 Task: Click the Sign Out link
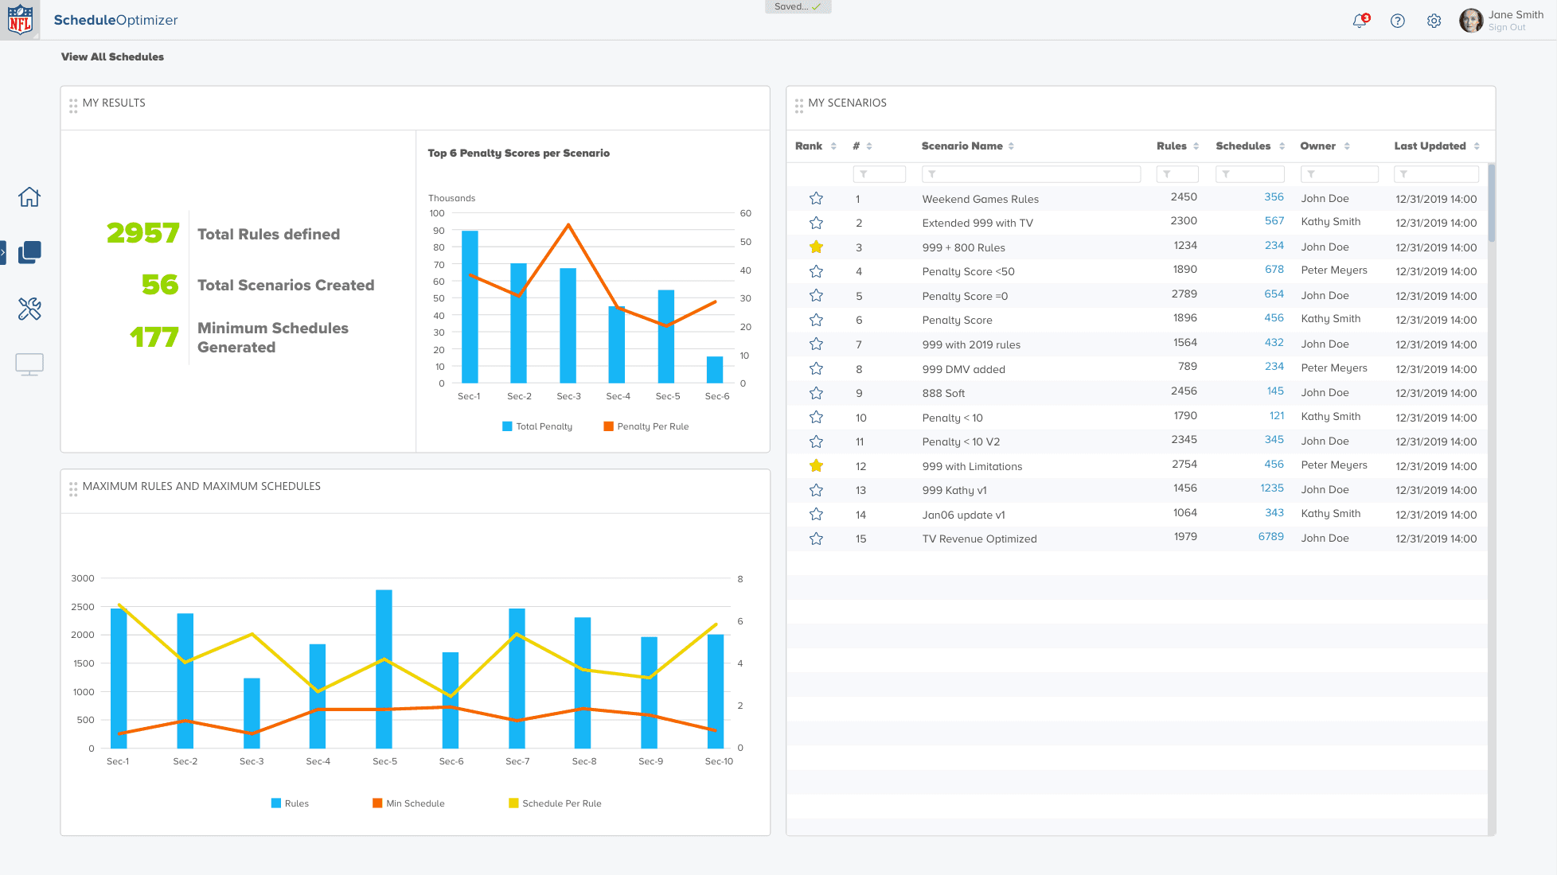(1507, 27)
